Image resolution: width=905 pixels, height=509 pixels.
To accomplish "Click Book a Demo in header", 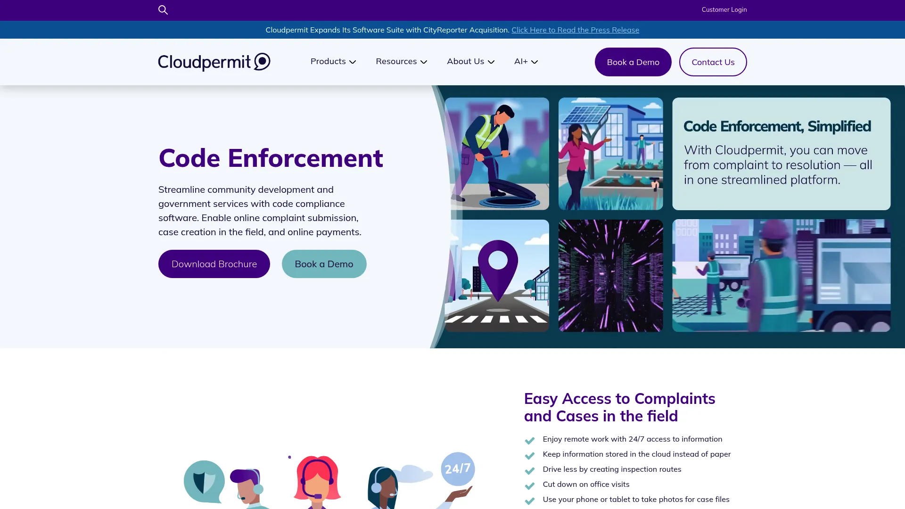I will click(x=633, y=62).
